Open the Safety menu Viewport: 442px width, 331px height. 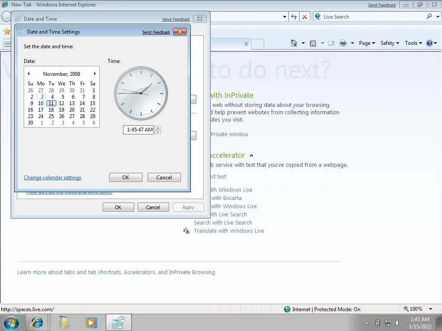(390, 43)
